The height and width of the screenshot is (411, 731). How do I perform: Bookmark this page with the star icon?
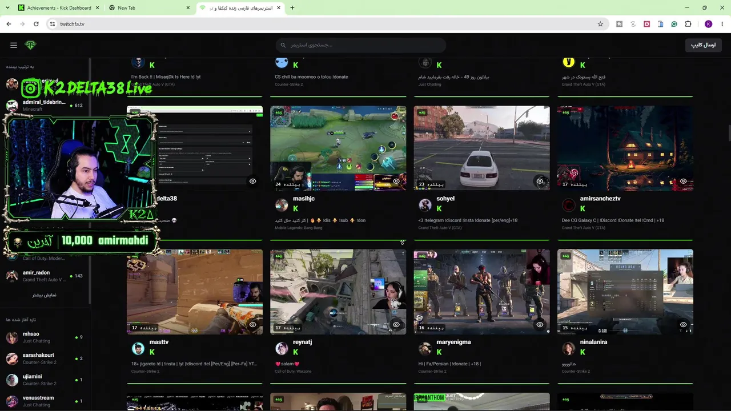(600, 24)
